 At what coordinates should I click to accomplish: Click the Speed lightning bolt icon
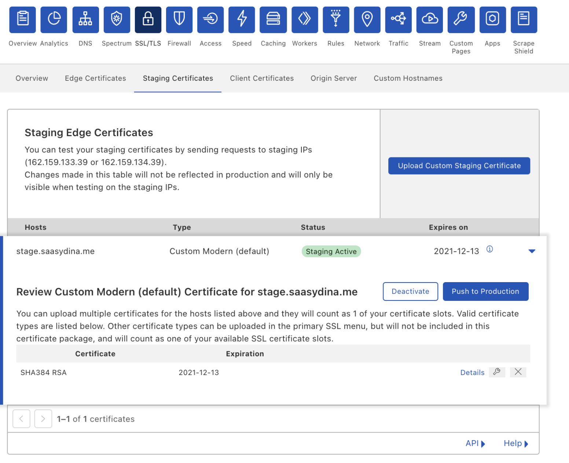[242, 19]
